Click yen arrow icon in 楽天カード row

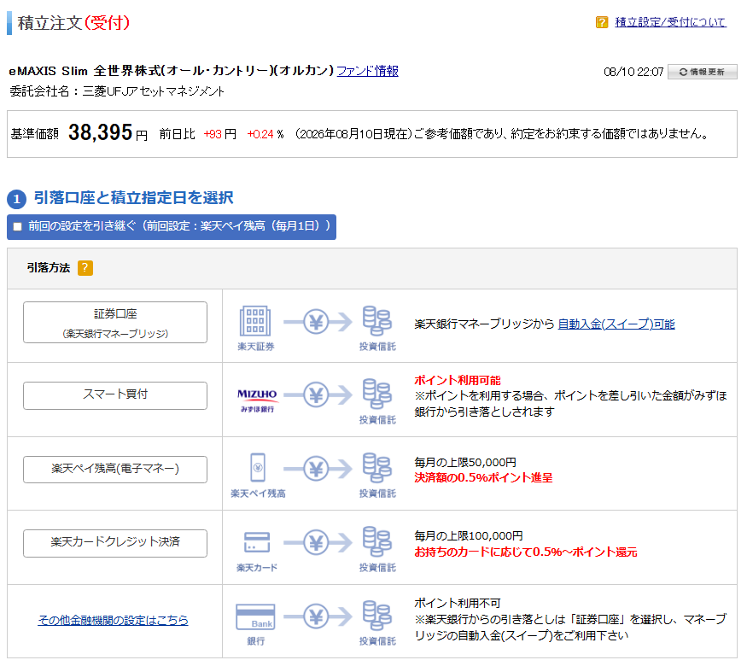(x=318, y=542)
